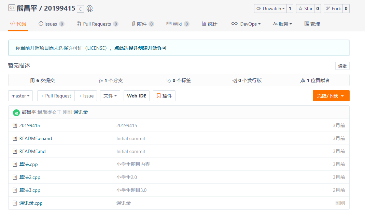Click file icon beside 通讯录.cpp
The height and width of the screenshot is (214, 365).
point(15,203)
